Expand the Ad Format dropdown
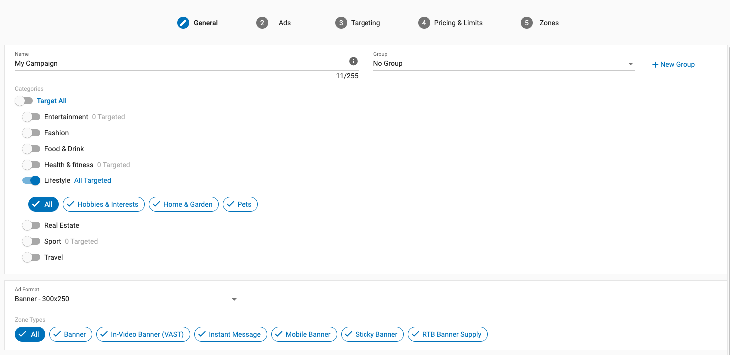730x355 pixels. coord(126,299)
